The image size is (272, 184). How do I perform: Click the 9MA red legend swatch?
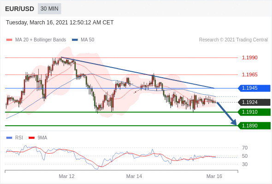click(x=31, y=138)
